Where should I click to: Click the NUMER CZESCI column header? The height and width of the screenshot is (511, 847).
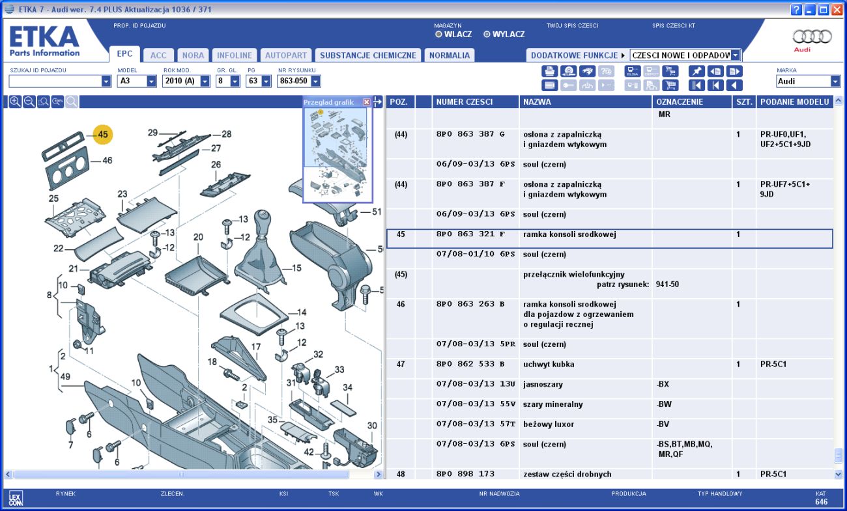(x=476, y=102)
